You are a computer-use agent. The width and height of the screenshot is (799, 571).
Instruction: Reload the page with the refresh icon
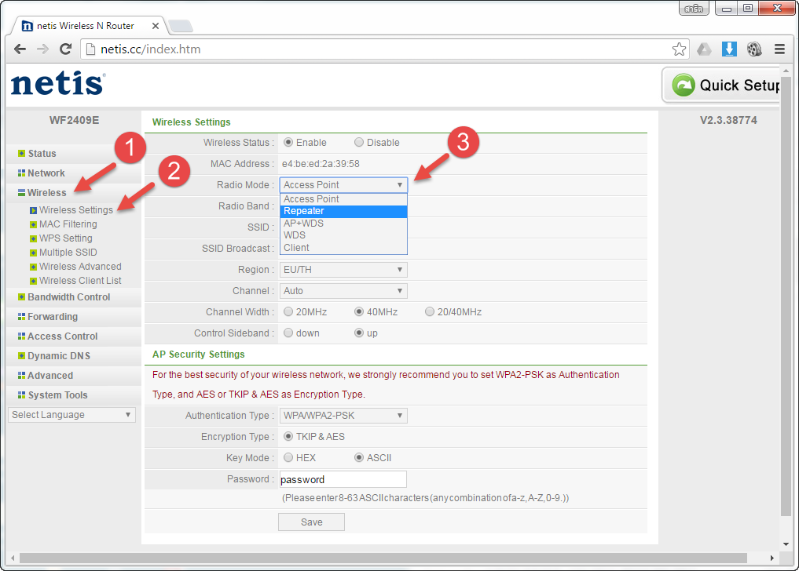tap(65, 49)
